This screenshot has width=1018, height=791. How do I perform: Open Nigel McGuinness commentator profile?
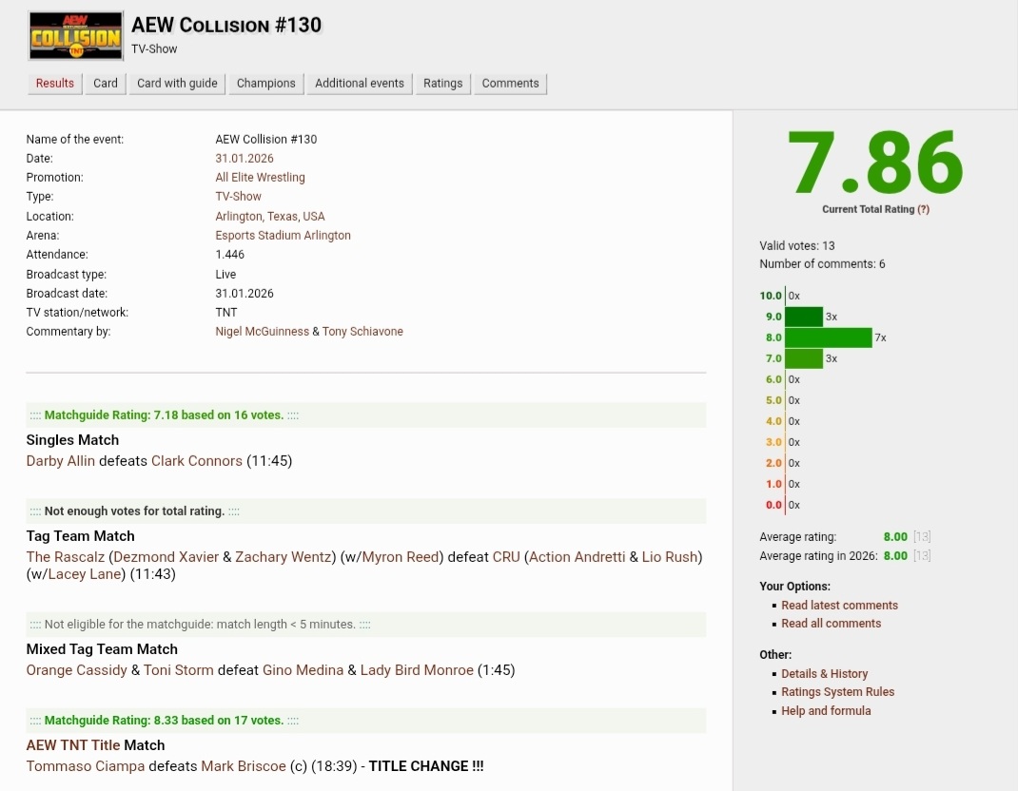tap(263, 332)
